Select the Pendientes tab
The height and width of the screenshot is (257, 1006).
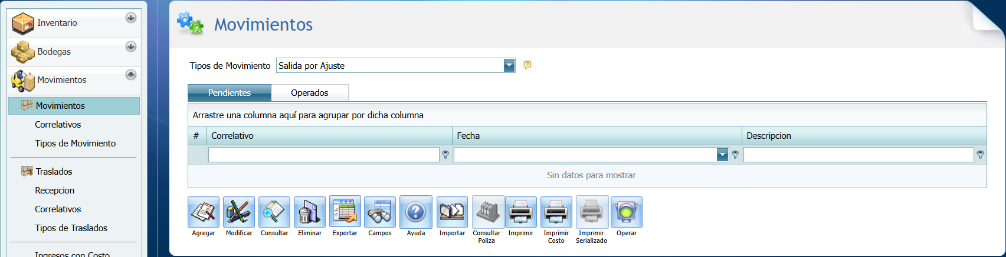pyautogui.click(x=230, y=93)
